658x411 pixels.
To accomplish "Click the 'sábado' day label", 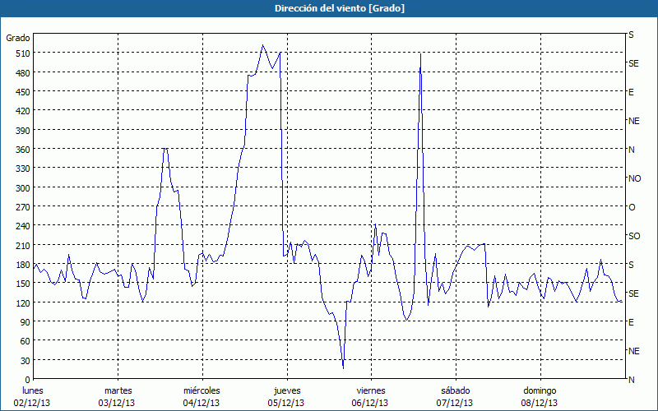I will pos(456,390).
